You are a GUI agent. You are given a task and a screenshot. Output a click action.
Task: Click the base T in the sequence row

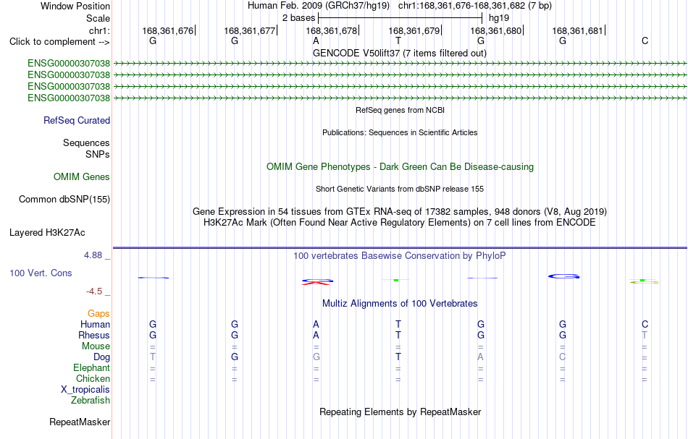tap(398, 41)
